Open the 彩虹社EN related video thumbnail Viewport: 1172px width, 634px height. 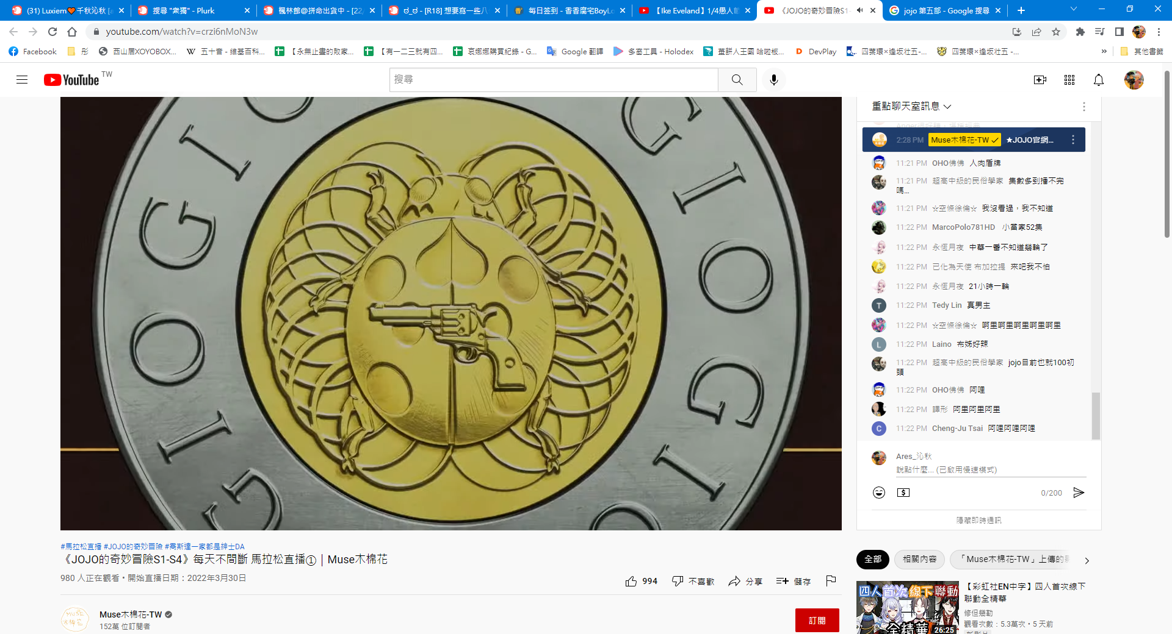[907, 607]
